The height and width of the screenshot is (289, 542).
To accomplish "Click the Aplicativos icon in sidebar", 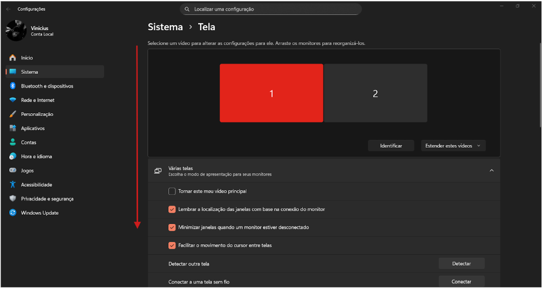I will (x=13, y=129).
